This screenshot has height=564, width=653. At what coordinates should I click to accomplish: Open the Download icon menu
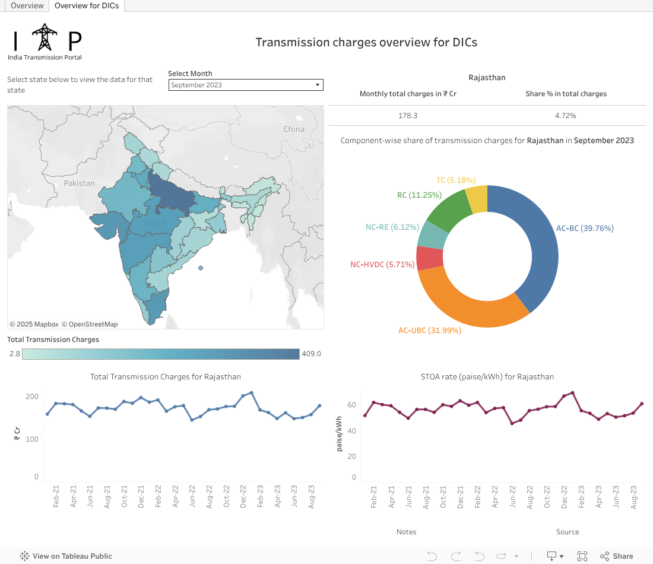pos(553,556)
